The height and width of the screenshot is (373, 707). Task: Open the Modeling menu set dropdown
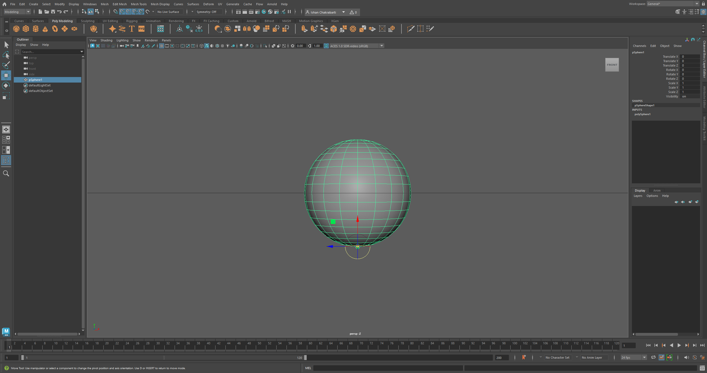(17, 12)
